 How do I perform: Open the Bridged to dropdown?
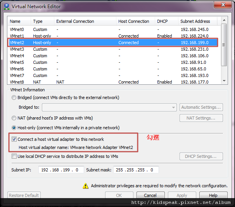coord(109,108)
